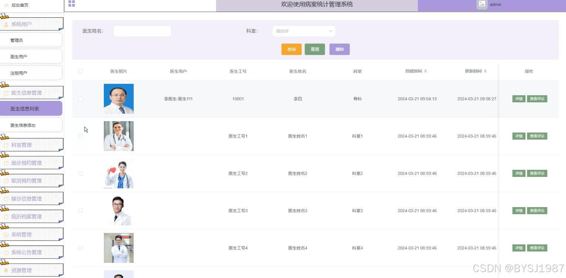This screenshot has width=566, height=278.
Task: Select 医生信息列表 submenu item
Action: click(x=31, y=109)
